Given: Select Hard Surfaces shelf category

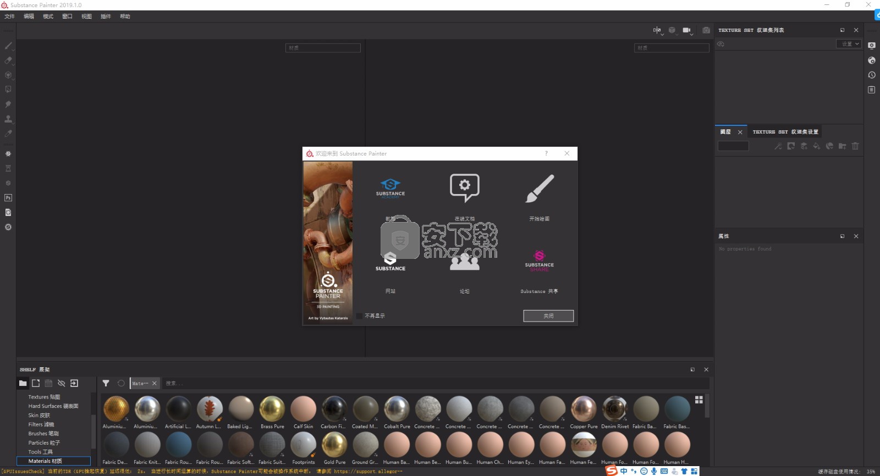Looking at the screenshot, I should pyautogui.click(x=53, y=406).
